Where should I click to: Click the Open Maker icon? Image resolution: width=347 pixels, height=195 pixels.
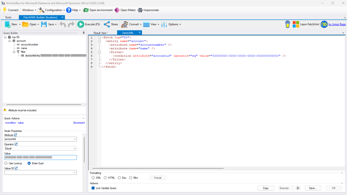117,10
